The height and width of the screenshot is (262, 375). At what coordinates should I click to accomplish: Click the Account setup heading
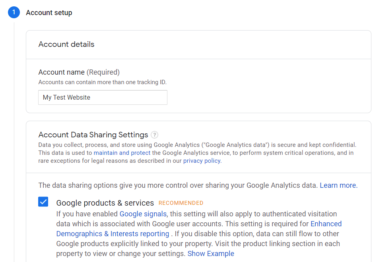click(x=49, y=12)
